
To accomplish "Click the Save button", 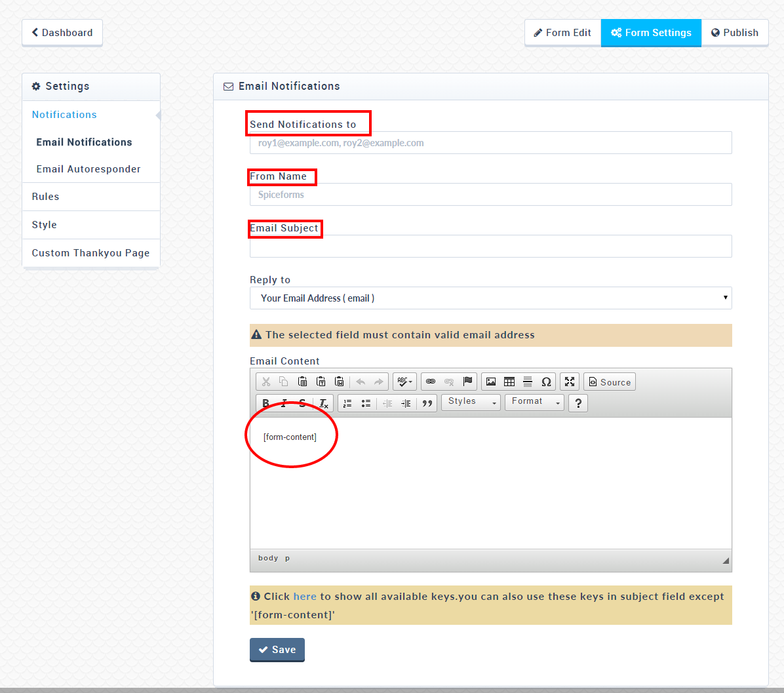I will pos(277,650).
